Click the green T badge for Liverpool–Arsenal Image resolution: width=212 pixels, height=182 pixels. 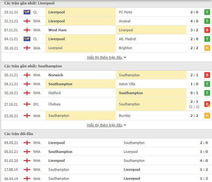pos(207,21)
